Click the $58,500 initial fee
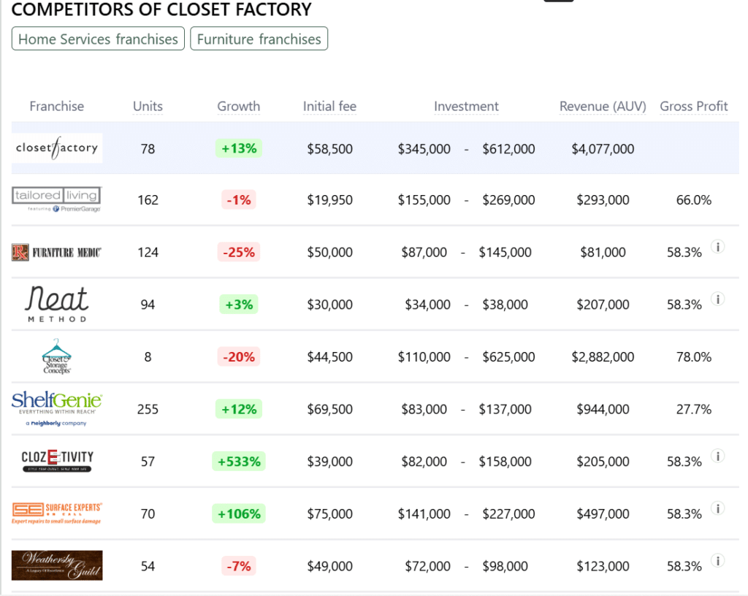The image size is (748, 596). pos(329,149)
